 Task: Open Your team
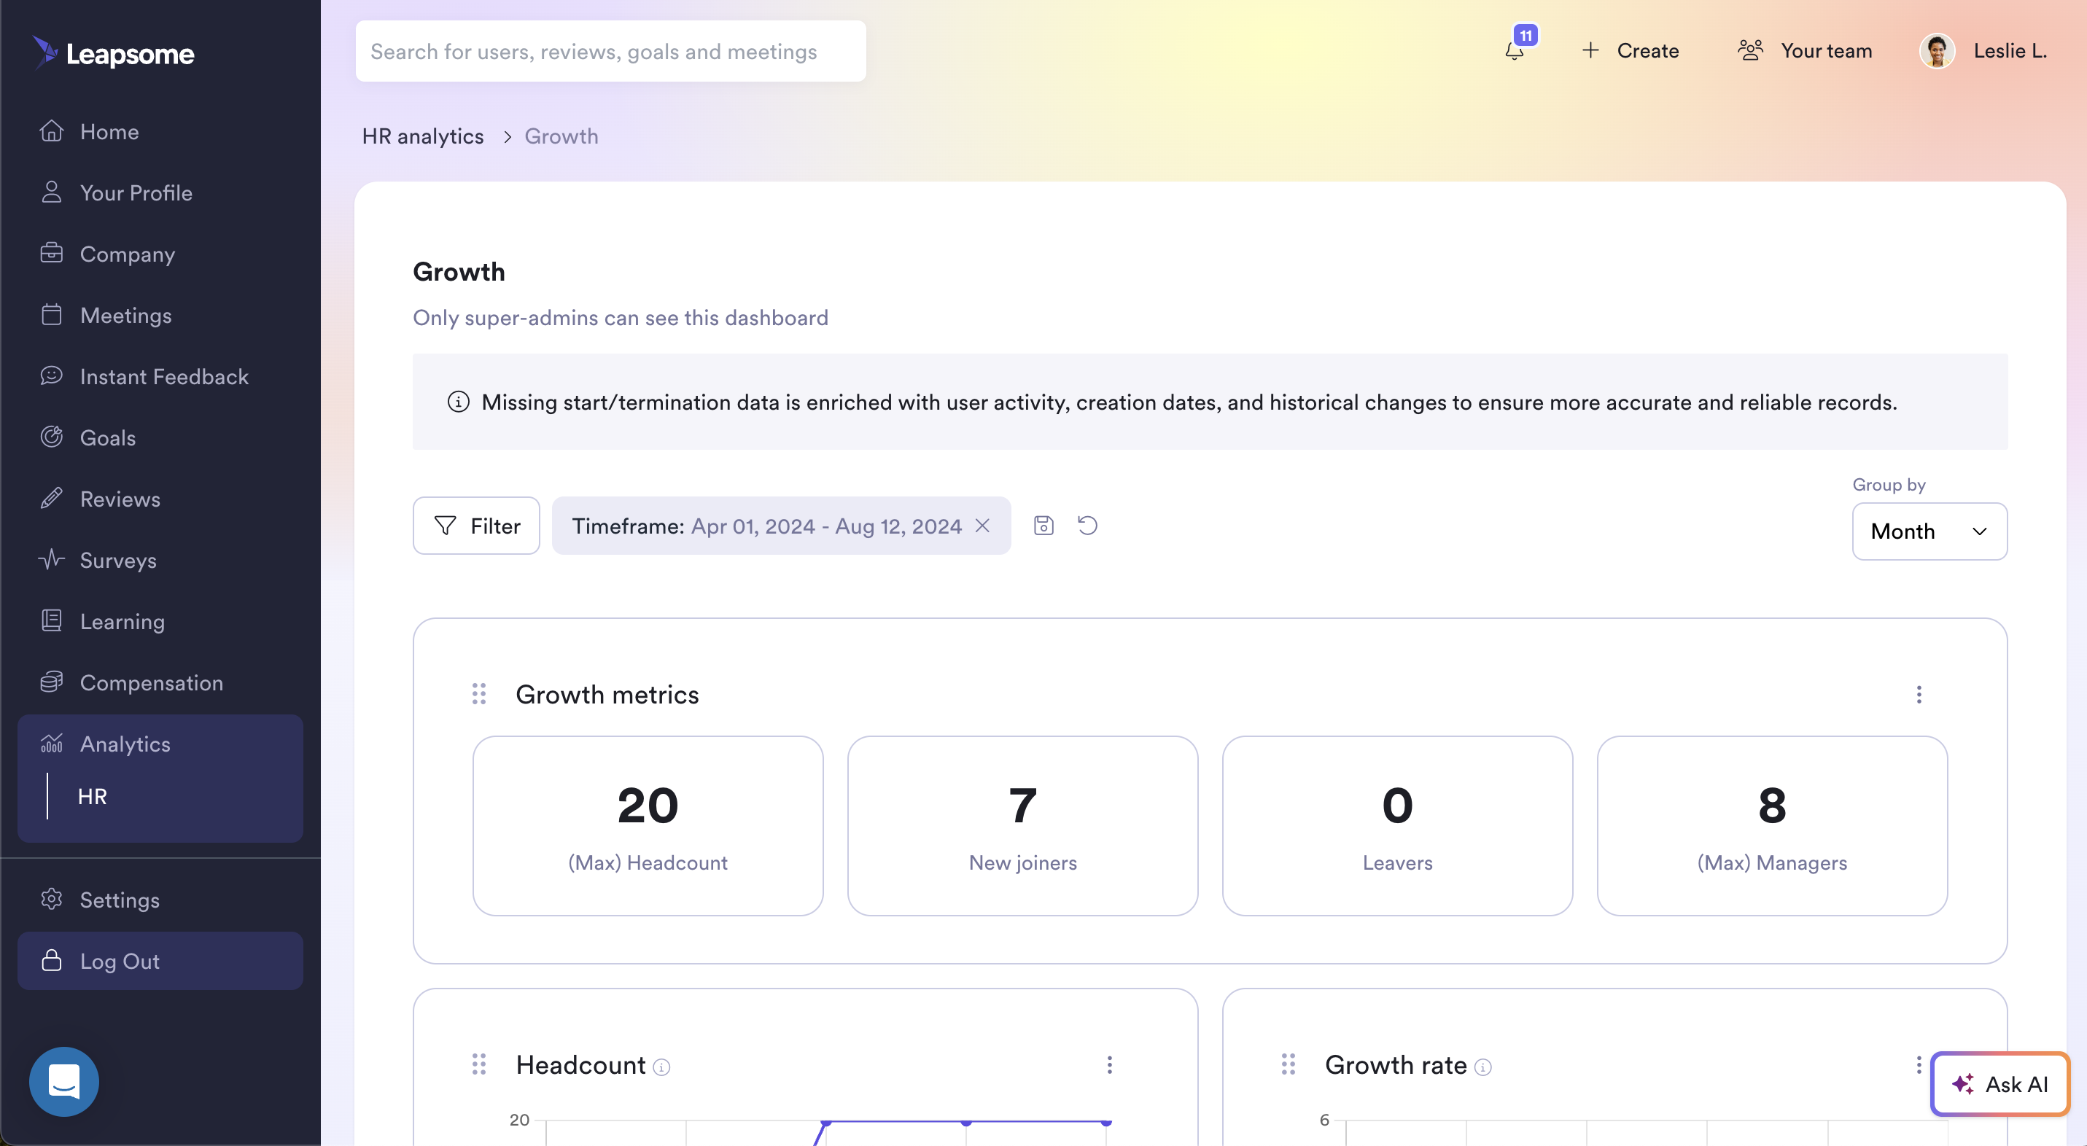(x=1805, y=51)
